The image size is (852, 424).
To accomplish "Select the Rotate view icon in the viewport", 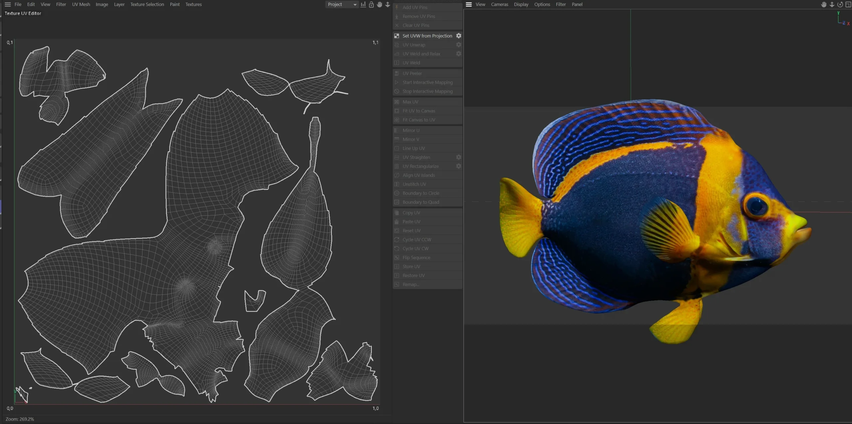I will [840, 4].
